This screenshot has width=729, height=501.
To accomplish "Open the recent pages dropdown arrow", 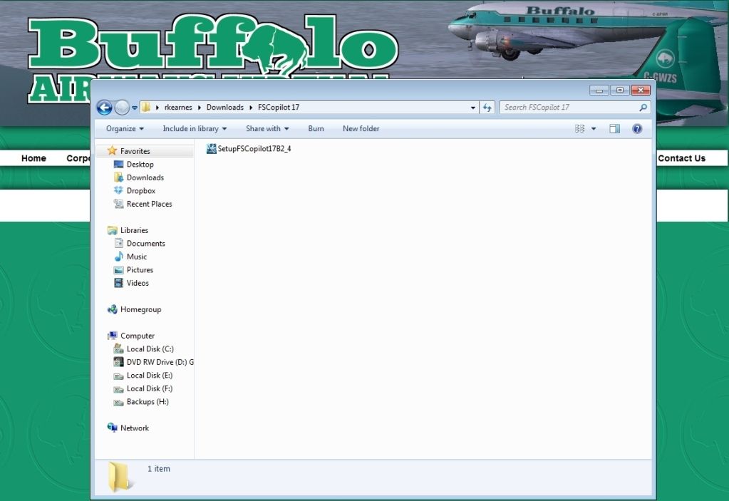I will tap(135, 108).
